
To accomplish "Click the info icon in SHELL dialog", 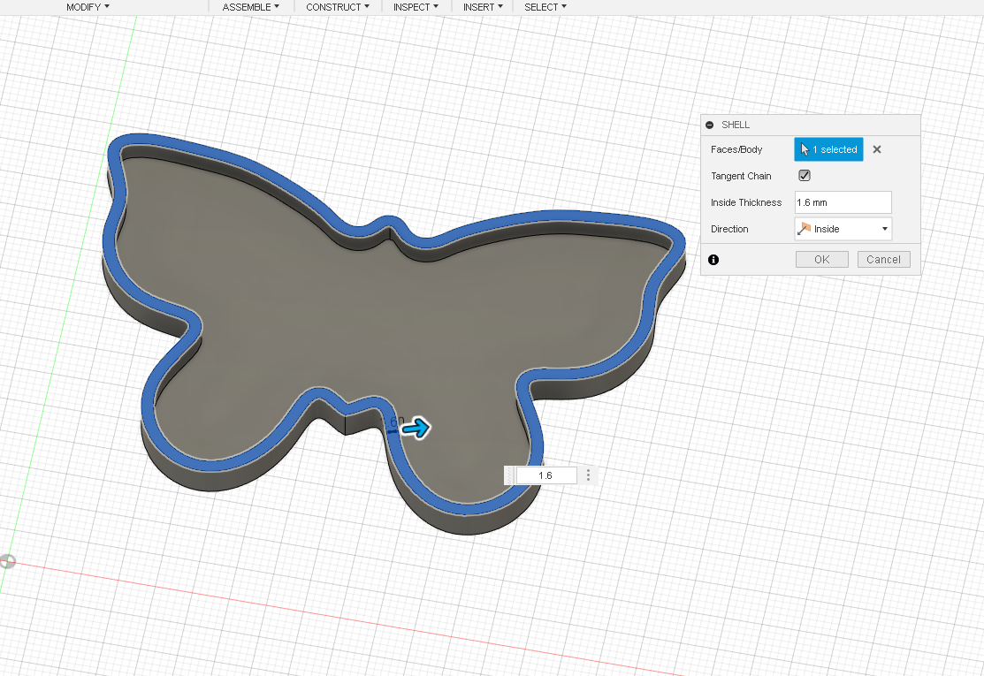I will (713, 260).
